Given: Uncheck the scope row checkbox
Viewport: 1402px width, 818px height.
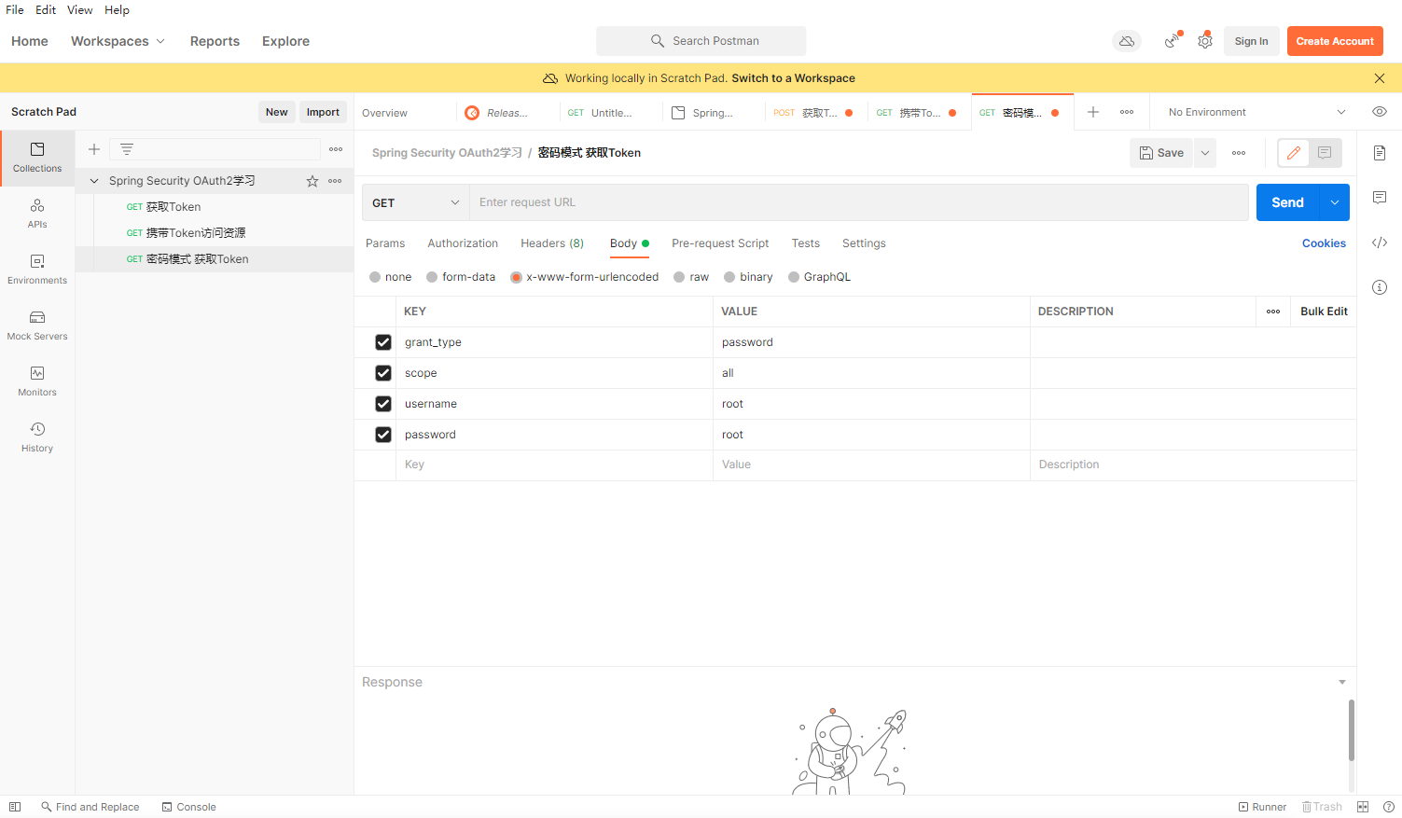Looking at the screenshot, I should tap(383, 373).
